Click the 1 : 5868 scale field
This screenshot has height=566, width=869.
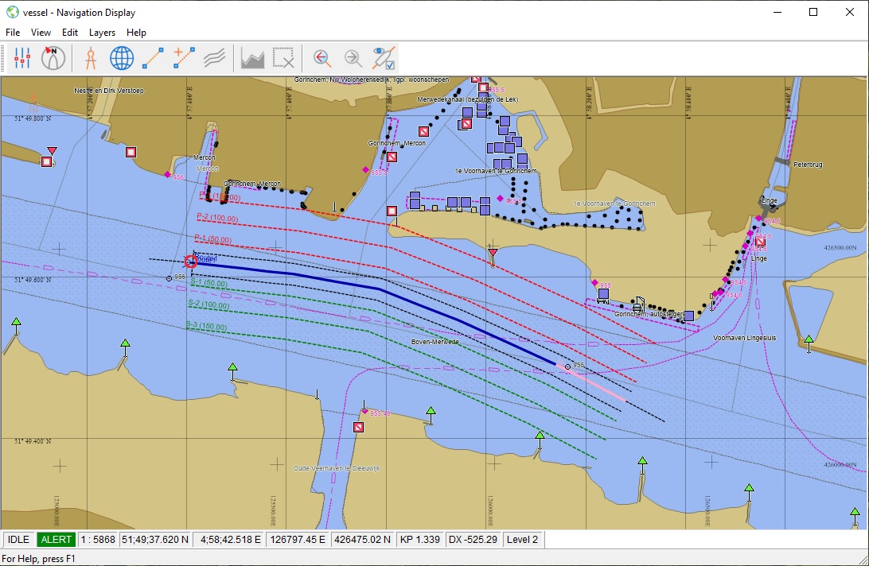point(98,540)
